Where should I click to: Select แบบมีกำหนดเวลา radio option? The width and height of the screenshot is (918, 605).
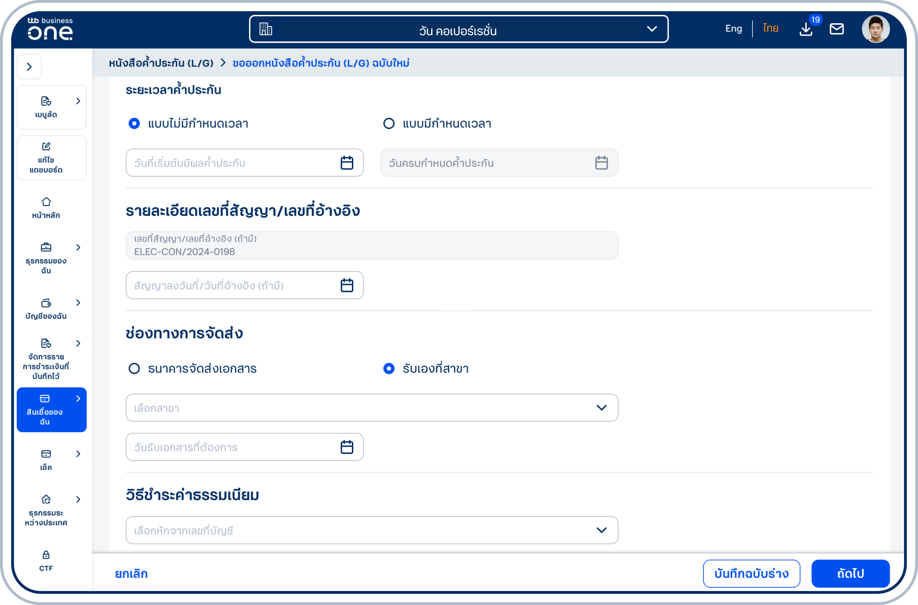point(389,123)
